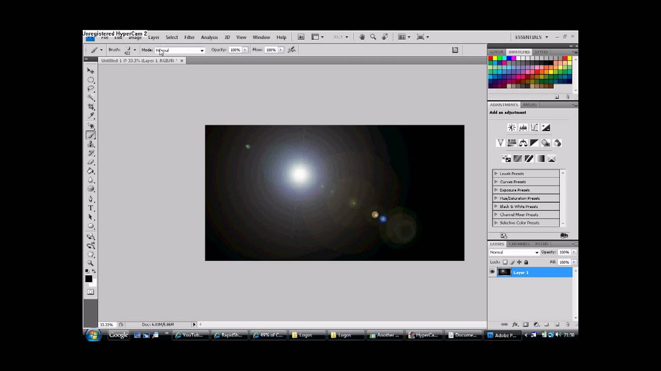Select the Pen tool

[91, 199]
